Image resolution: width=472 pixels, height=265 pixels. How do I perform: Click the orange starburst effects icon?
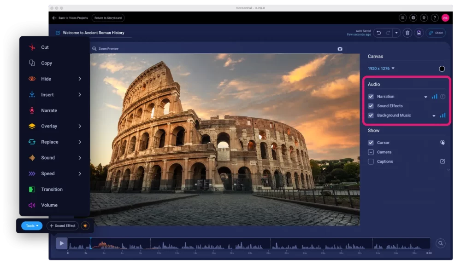pyautogui.click(x=85, y=226)
